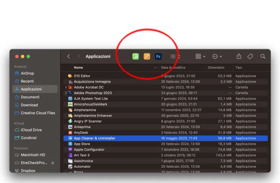Select the 010 Editor app icon

(70, 76)
